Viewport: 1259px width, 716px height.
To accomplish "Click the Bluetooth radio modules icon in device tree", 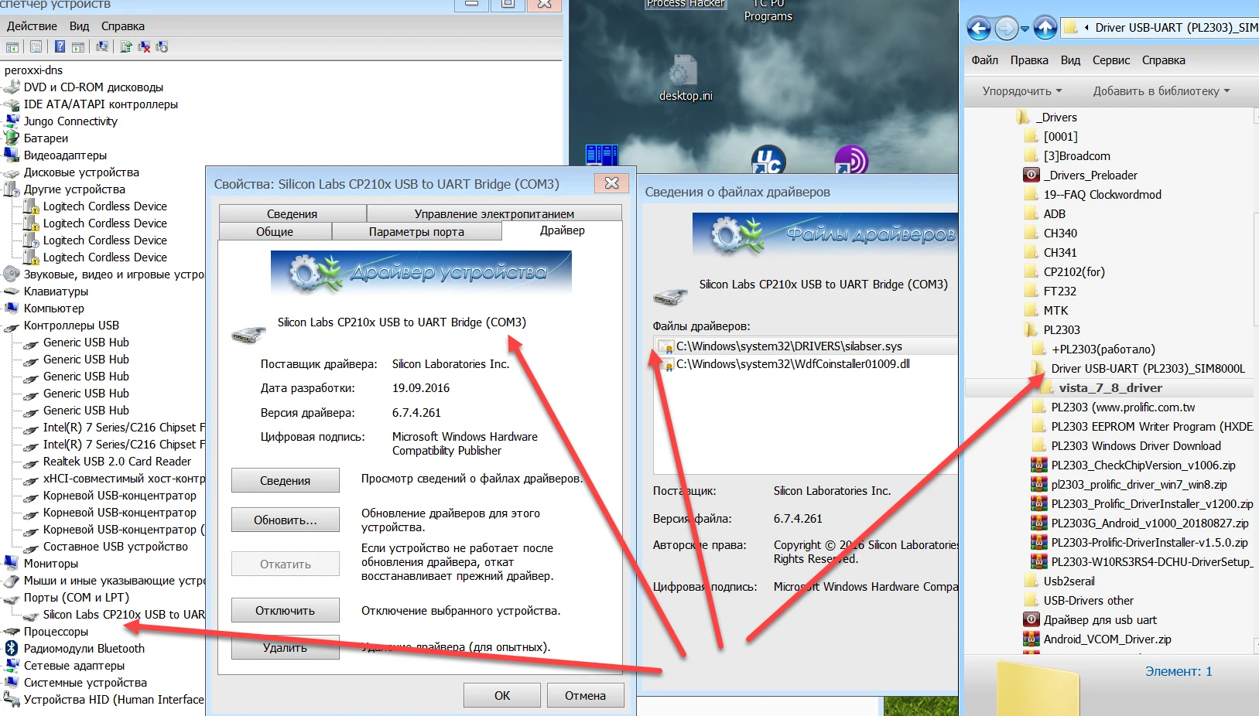I will point(12,649).
